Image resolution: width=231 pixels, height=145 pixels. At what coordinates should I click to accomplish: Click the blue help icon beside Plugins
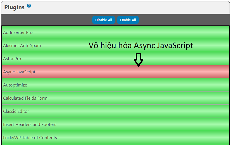point(29,6)
